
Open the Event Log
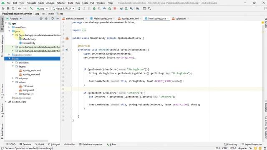[231, 144]
